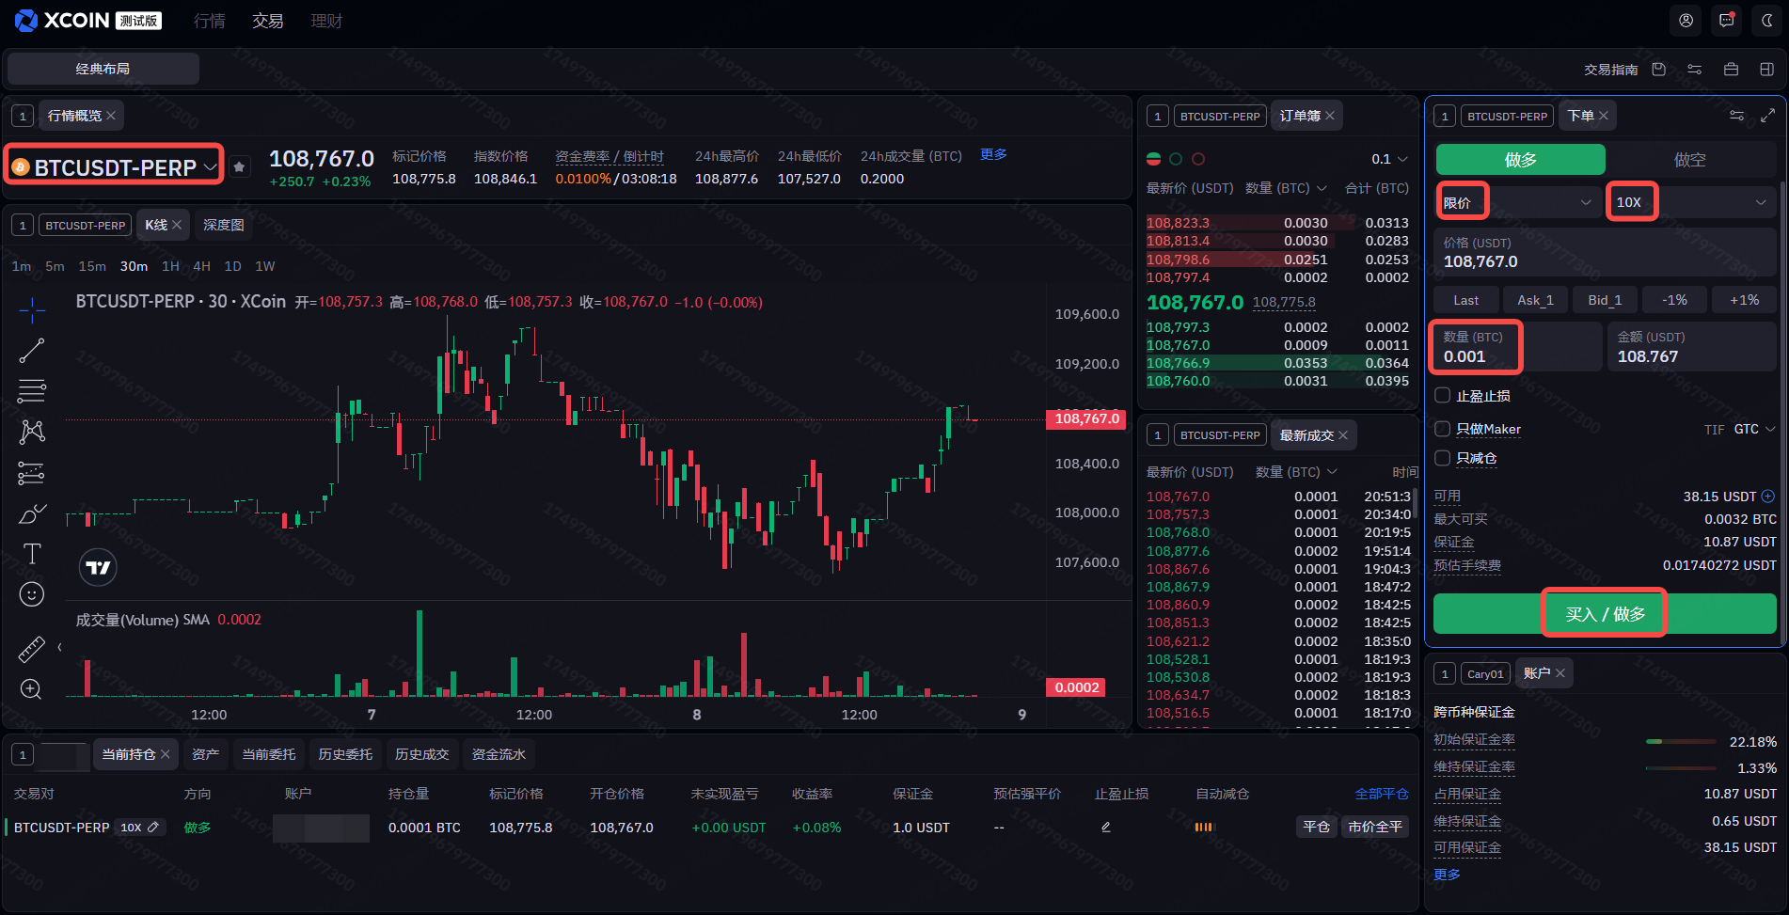
Task: Open the 历史委托 tab
Action: click(x=345, y=754)
